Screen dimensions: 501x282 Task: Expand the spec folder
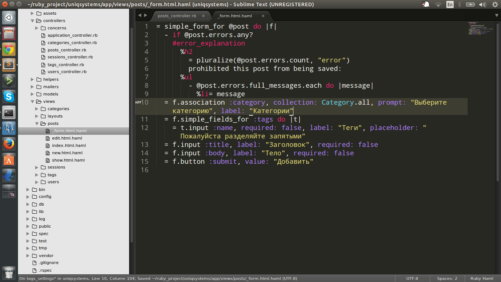pos(28,234)
